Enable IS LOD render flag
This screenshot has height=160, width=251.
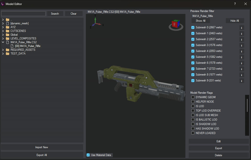coord(193,106)
